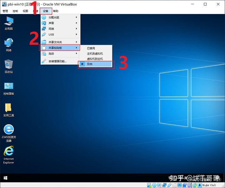Expand the 拖放 submenu
This screenshot has height=188, width=225.
pyautogui.click(x=60, y=53)
